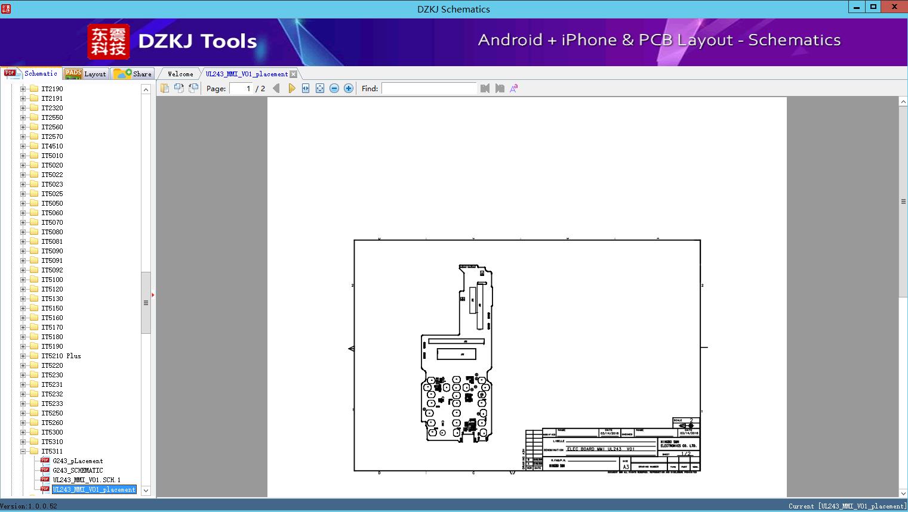Open UL243_MMI_V01.SCH.1 file
Image resolution: width=908 pixels, height=512 pixels.
(86, 480)
